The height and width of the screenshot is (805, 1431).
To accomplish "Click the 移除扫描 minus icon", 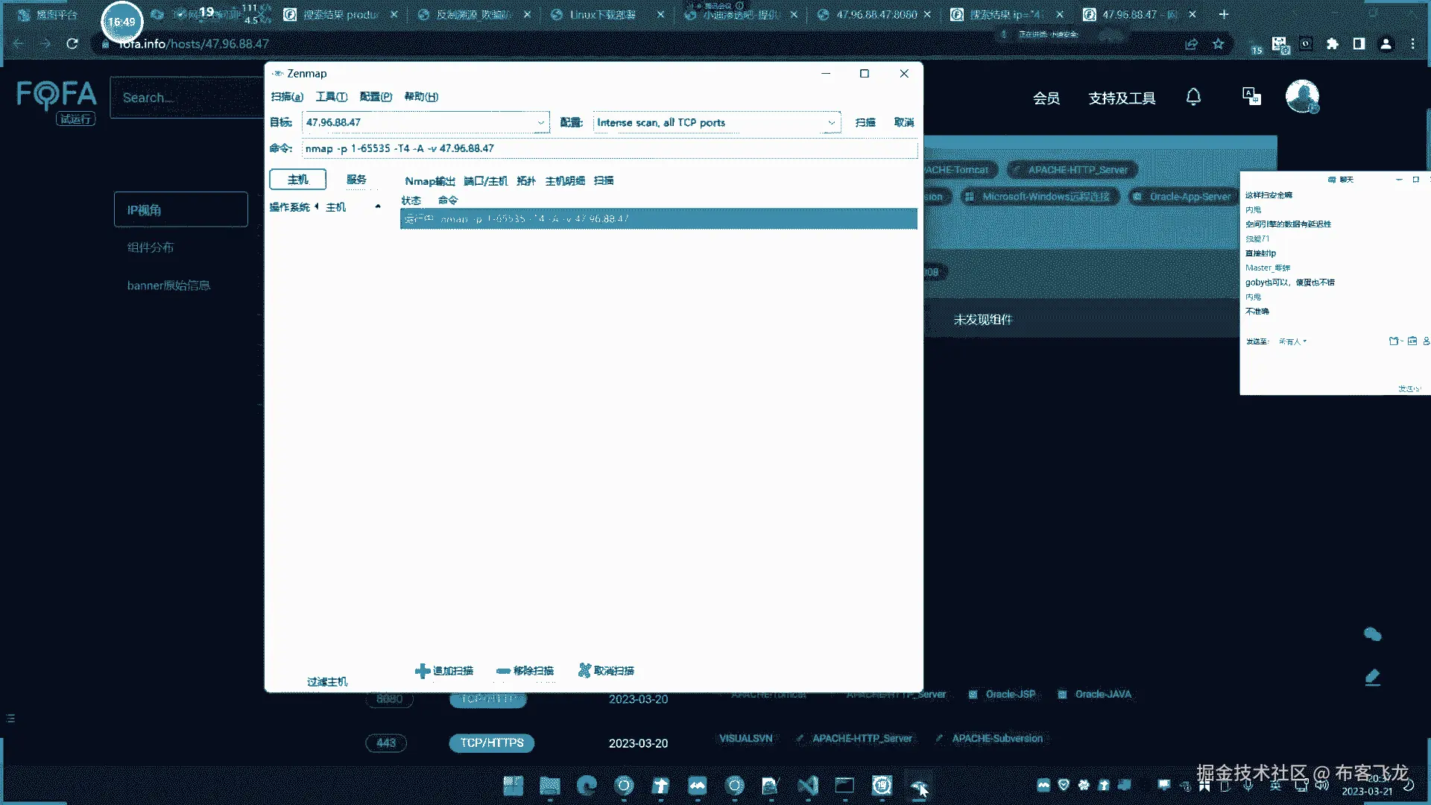I will coord(503,671).
